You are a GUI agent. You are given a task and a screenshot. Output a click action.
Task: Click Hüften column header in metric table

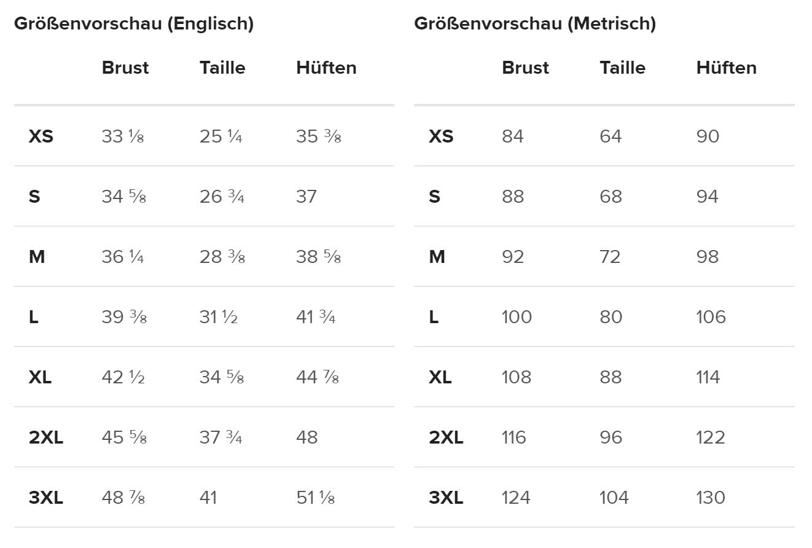pyautogui.click(x=726, y=68)
